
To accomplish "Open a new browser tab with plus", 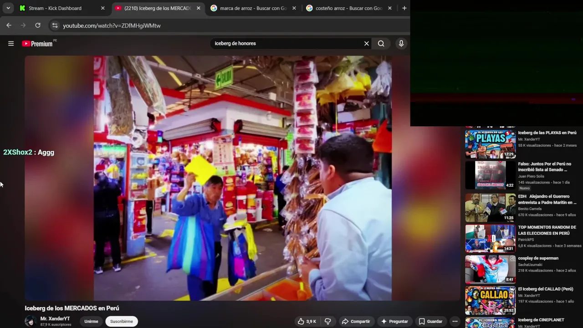I will pyautogui.click(x=404, y=8).
